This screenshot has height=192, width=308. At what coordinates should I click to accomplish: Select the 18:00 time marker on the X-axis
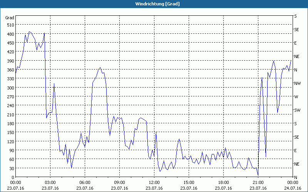223,183
